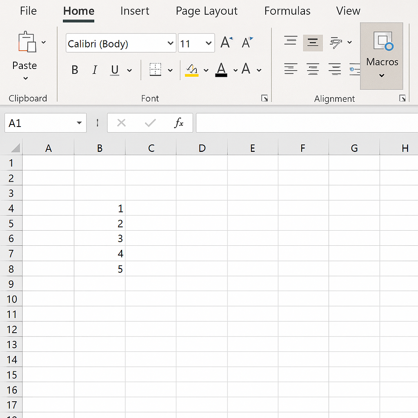
Task: Decrease font size with the smaller A icon
Action: pos(247,42)
